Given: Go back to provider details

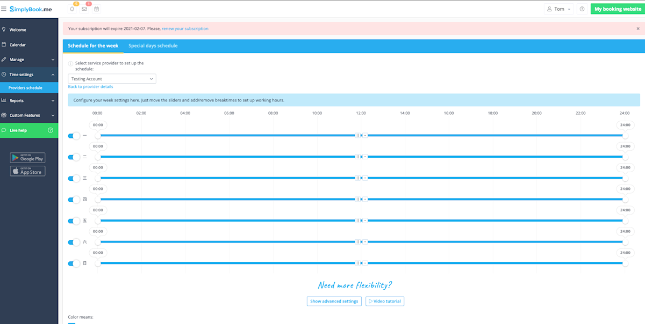Looking at the screenshot, I should coord(90,86).
